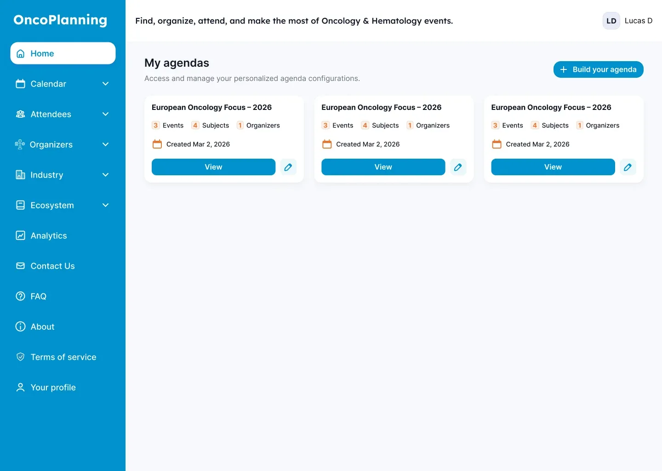Click the Terms of service shield icon
The image size is (662, 471).
point(21,357)
